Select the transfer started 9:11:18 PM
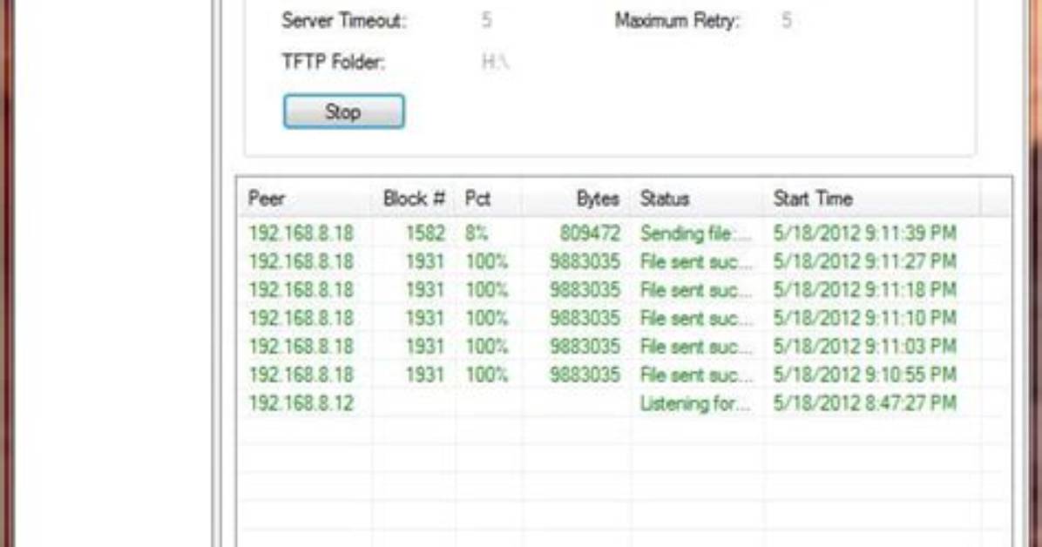Image resolution: width=1042 pixels, height=547 pixels. click(x=623, y=290)
